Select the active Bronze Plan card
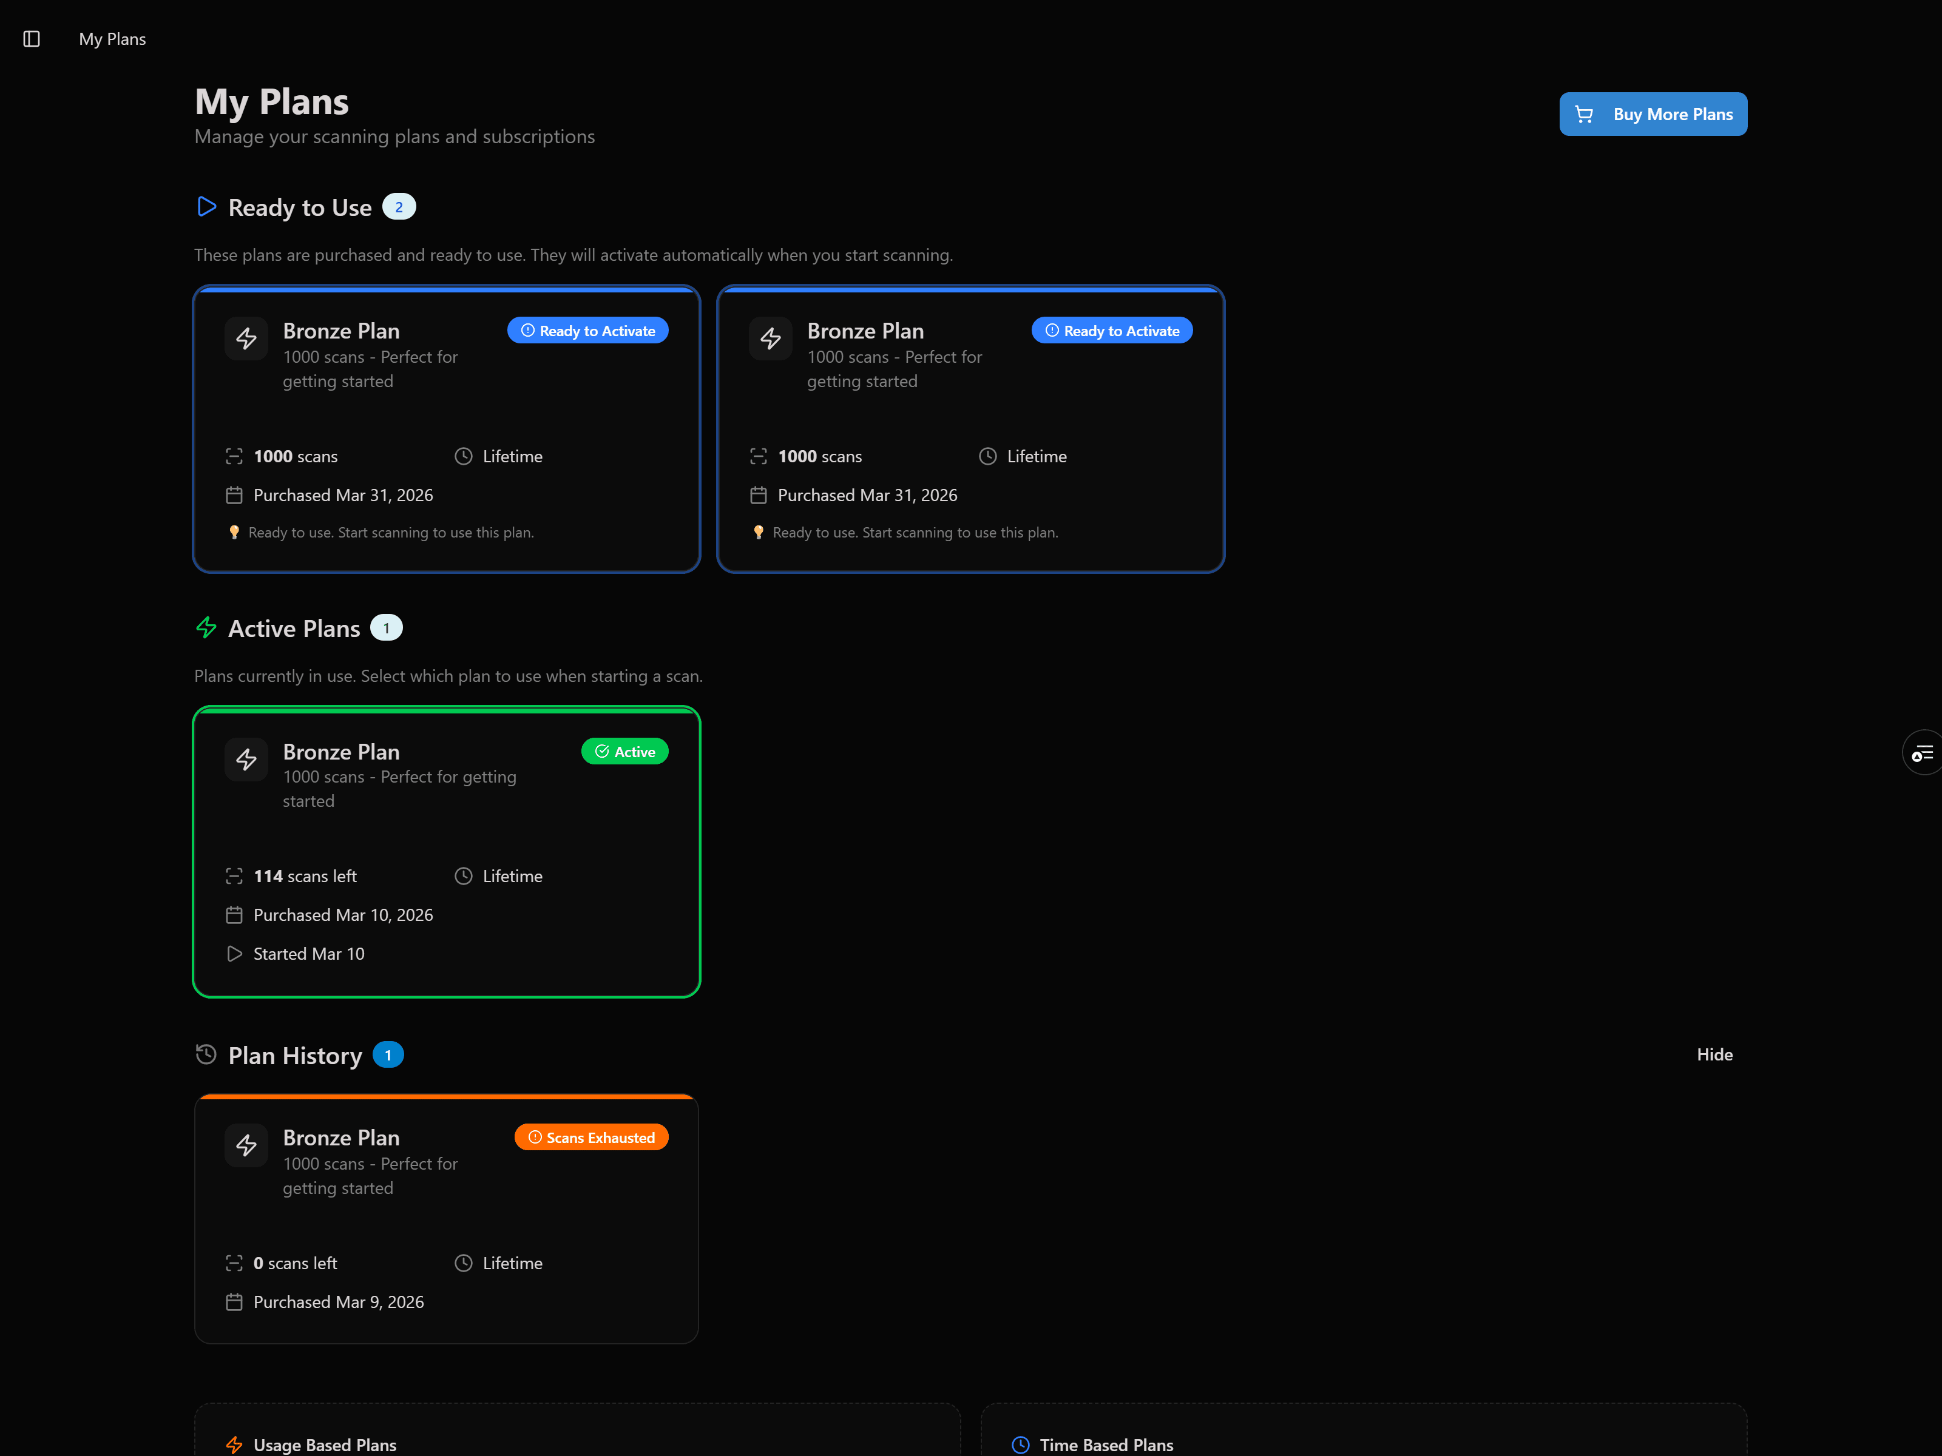Viewport: 1942px width, 1456px height. coord(446,851)
